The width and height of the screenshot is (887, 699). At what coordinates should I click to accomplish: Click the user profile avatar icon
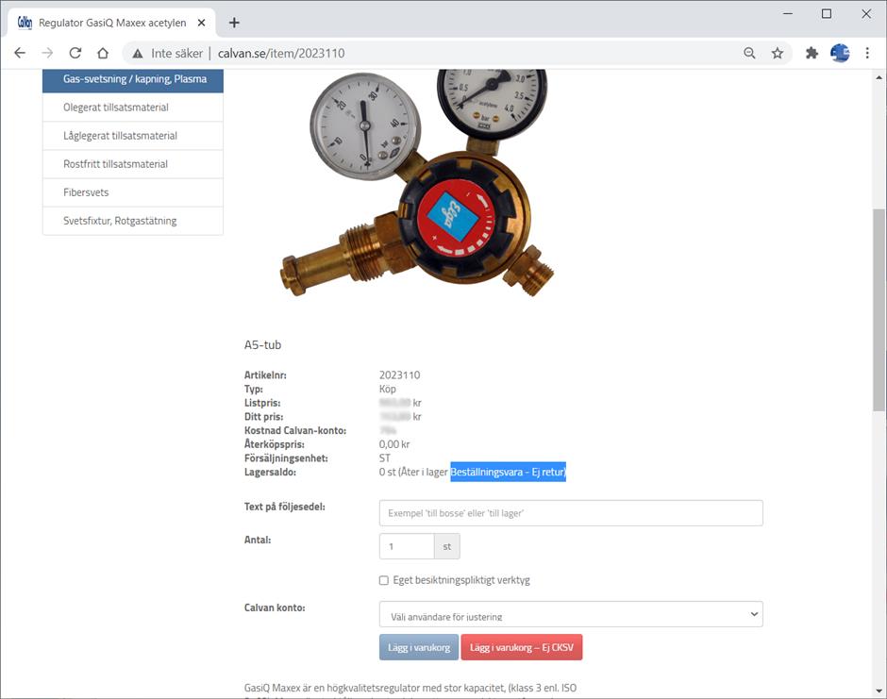point(840,54)
